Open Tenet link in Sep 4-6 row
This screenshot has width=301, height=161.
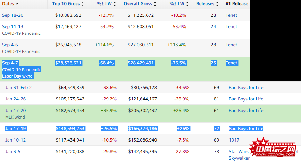click(231, 45)
